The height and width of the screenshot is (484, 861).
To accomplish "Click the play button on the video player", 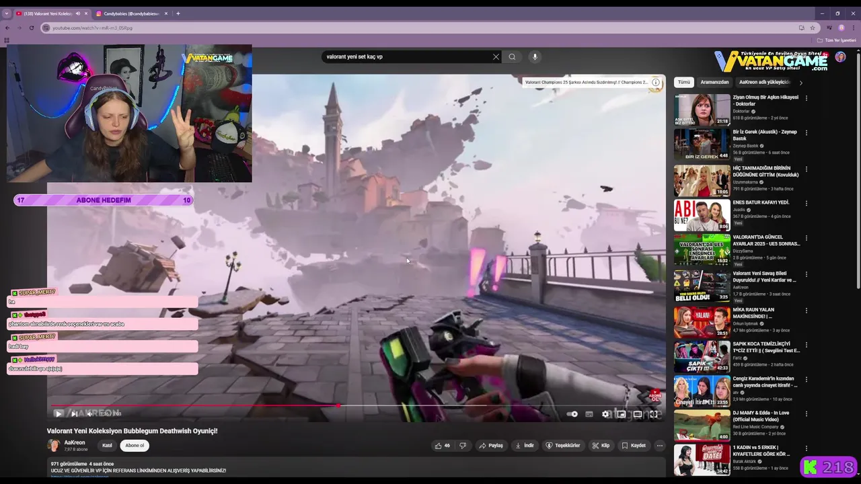I will pyautogui.click(x=59, y=414).
